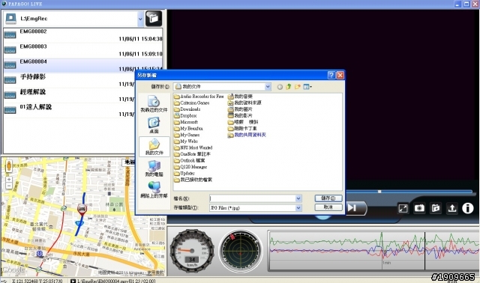Click the dialog's help question mark button

click(331, 75)
